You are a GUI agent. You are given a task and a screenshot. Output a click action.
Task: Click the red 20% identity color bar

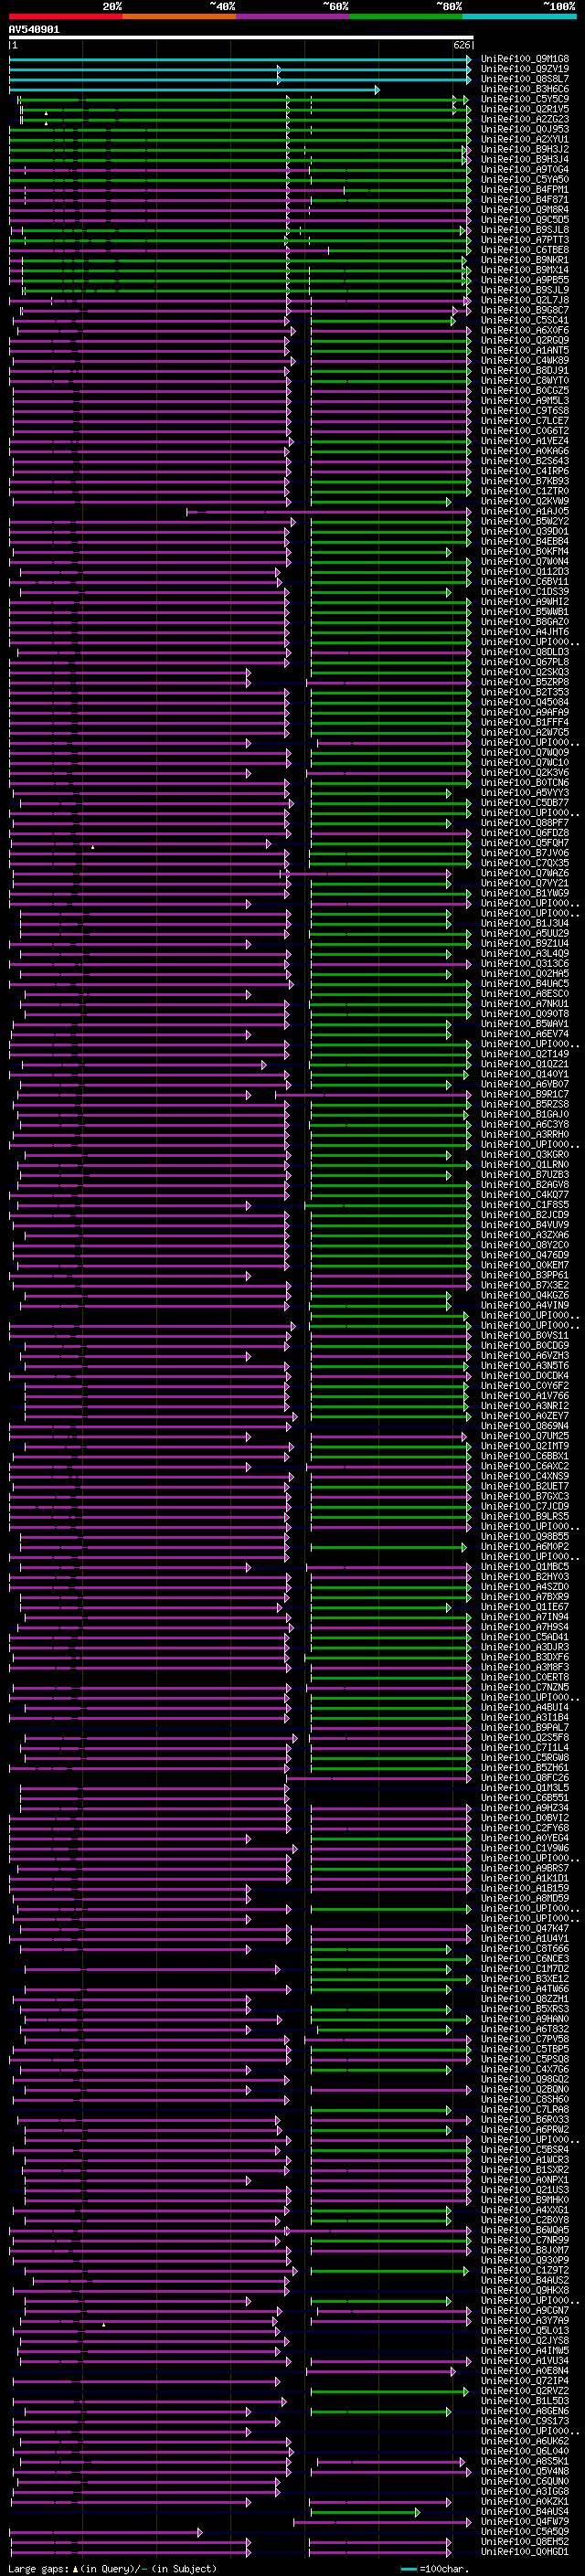[65, 16]
